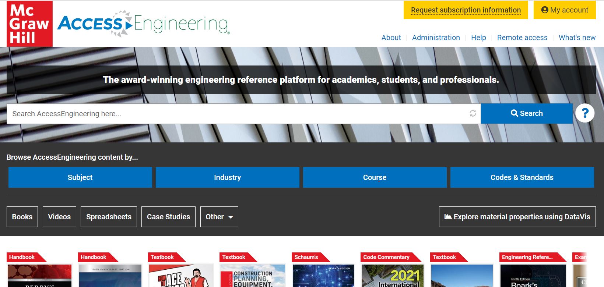The height and width of the screenshot is (287, 604).
Task: Click the AccessEngineering logo
Action: tap(144, 24)
